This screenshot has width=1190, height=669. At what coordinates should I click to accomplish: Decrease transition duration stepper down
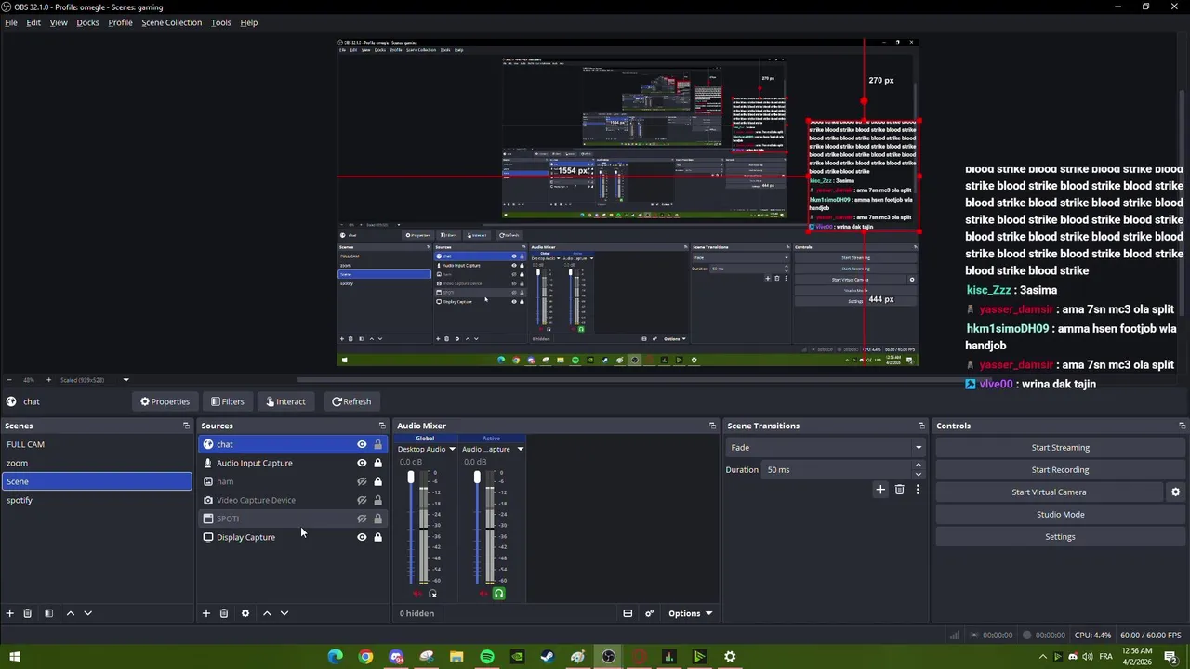pos(918,474)
